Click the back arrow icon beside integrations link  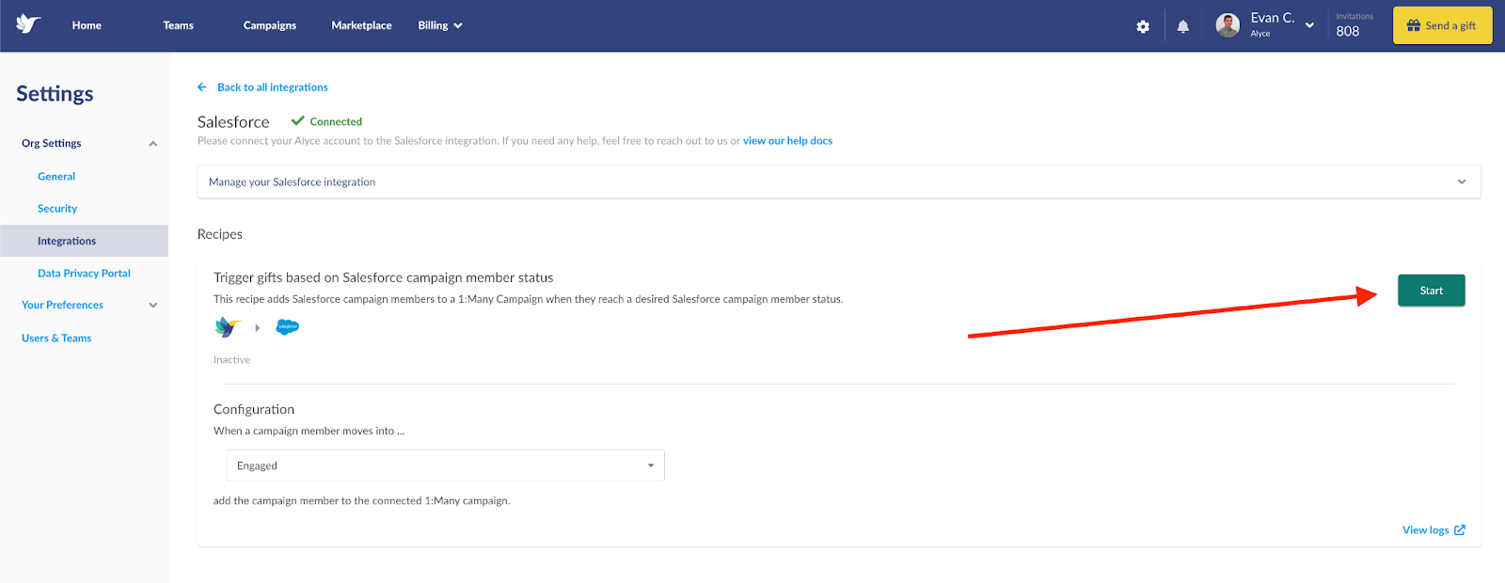click(202, 87)
